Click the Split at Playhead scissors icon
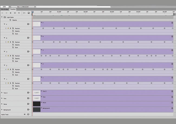This screenshot has height=124, width=176. (x=24, y=13)
